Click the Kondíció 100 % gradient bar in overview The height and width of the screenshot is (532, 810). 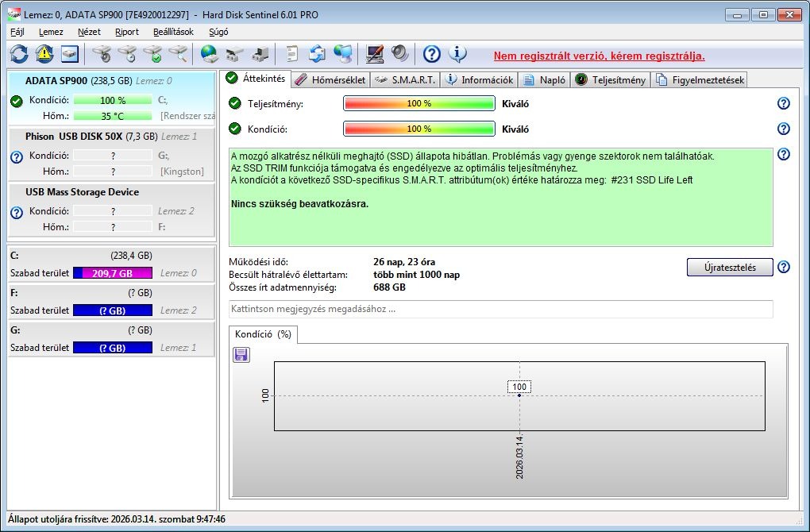[x=419, y=129]
